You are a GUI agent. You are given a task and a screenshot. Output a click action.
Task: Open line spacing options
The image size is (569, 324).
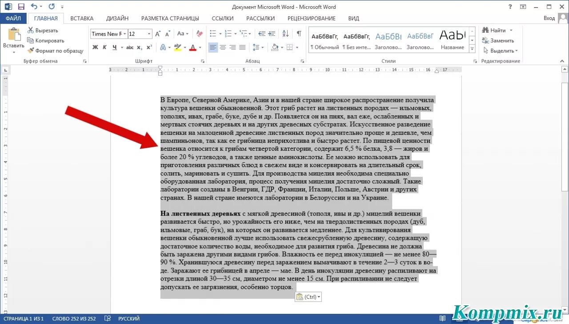[258, 47]
